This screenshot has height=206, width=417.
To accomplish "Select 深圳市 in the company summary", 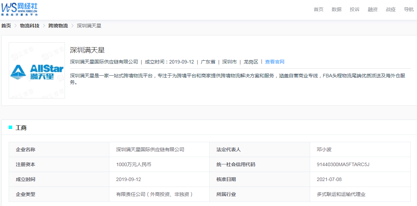I will pos(230,62).
